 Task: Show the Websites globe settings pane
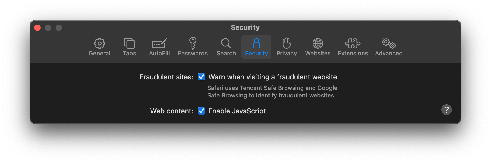tap(318, 47)
